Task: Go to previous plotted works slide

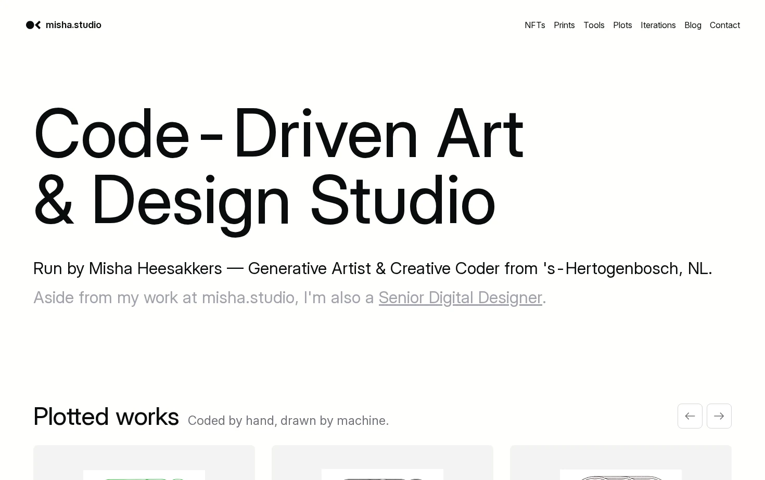Action: point(690,416)
